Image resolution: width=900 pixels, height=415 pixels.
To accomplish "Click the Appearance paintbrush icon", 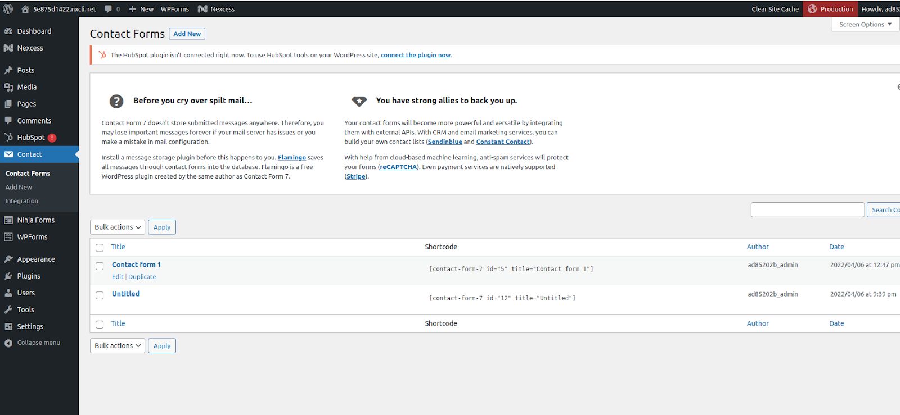I will 8,259.
